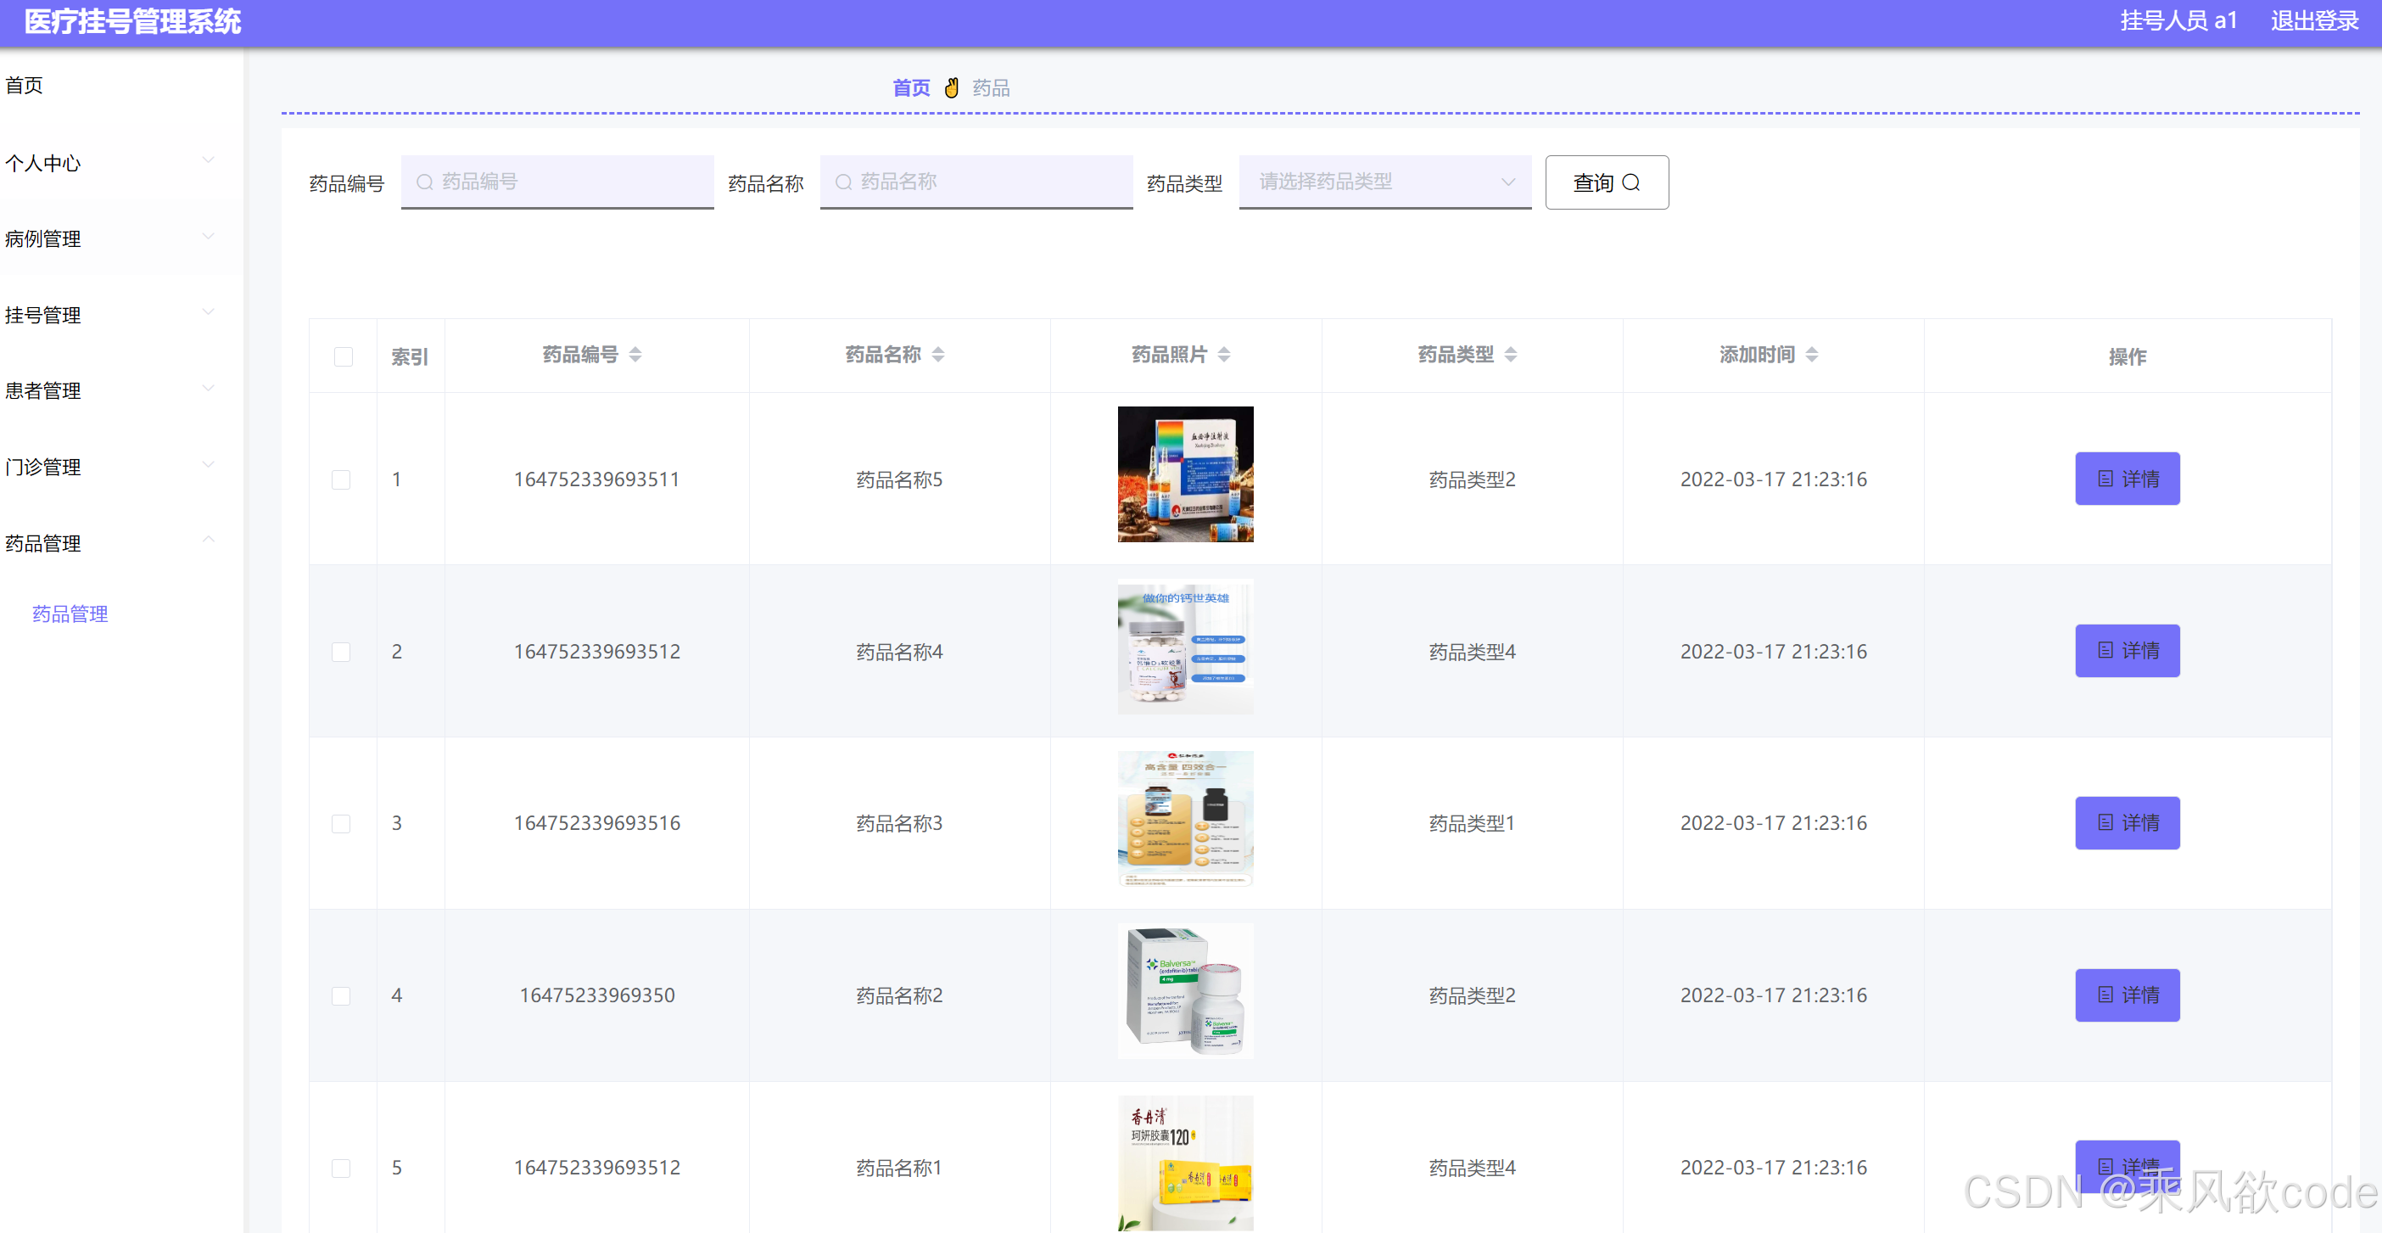
Task: Check the checkbox for row 1
Action: tap(341, 479)
